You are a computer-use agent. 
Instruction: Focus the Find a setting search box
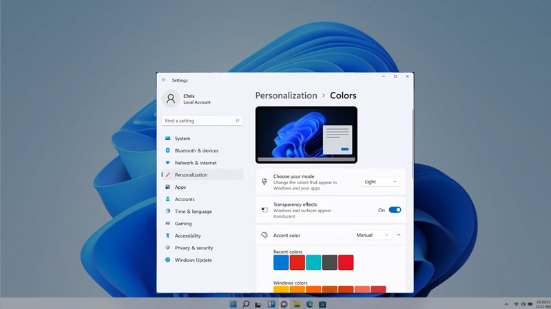202,121
